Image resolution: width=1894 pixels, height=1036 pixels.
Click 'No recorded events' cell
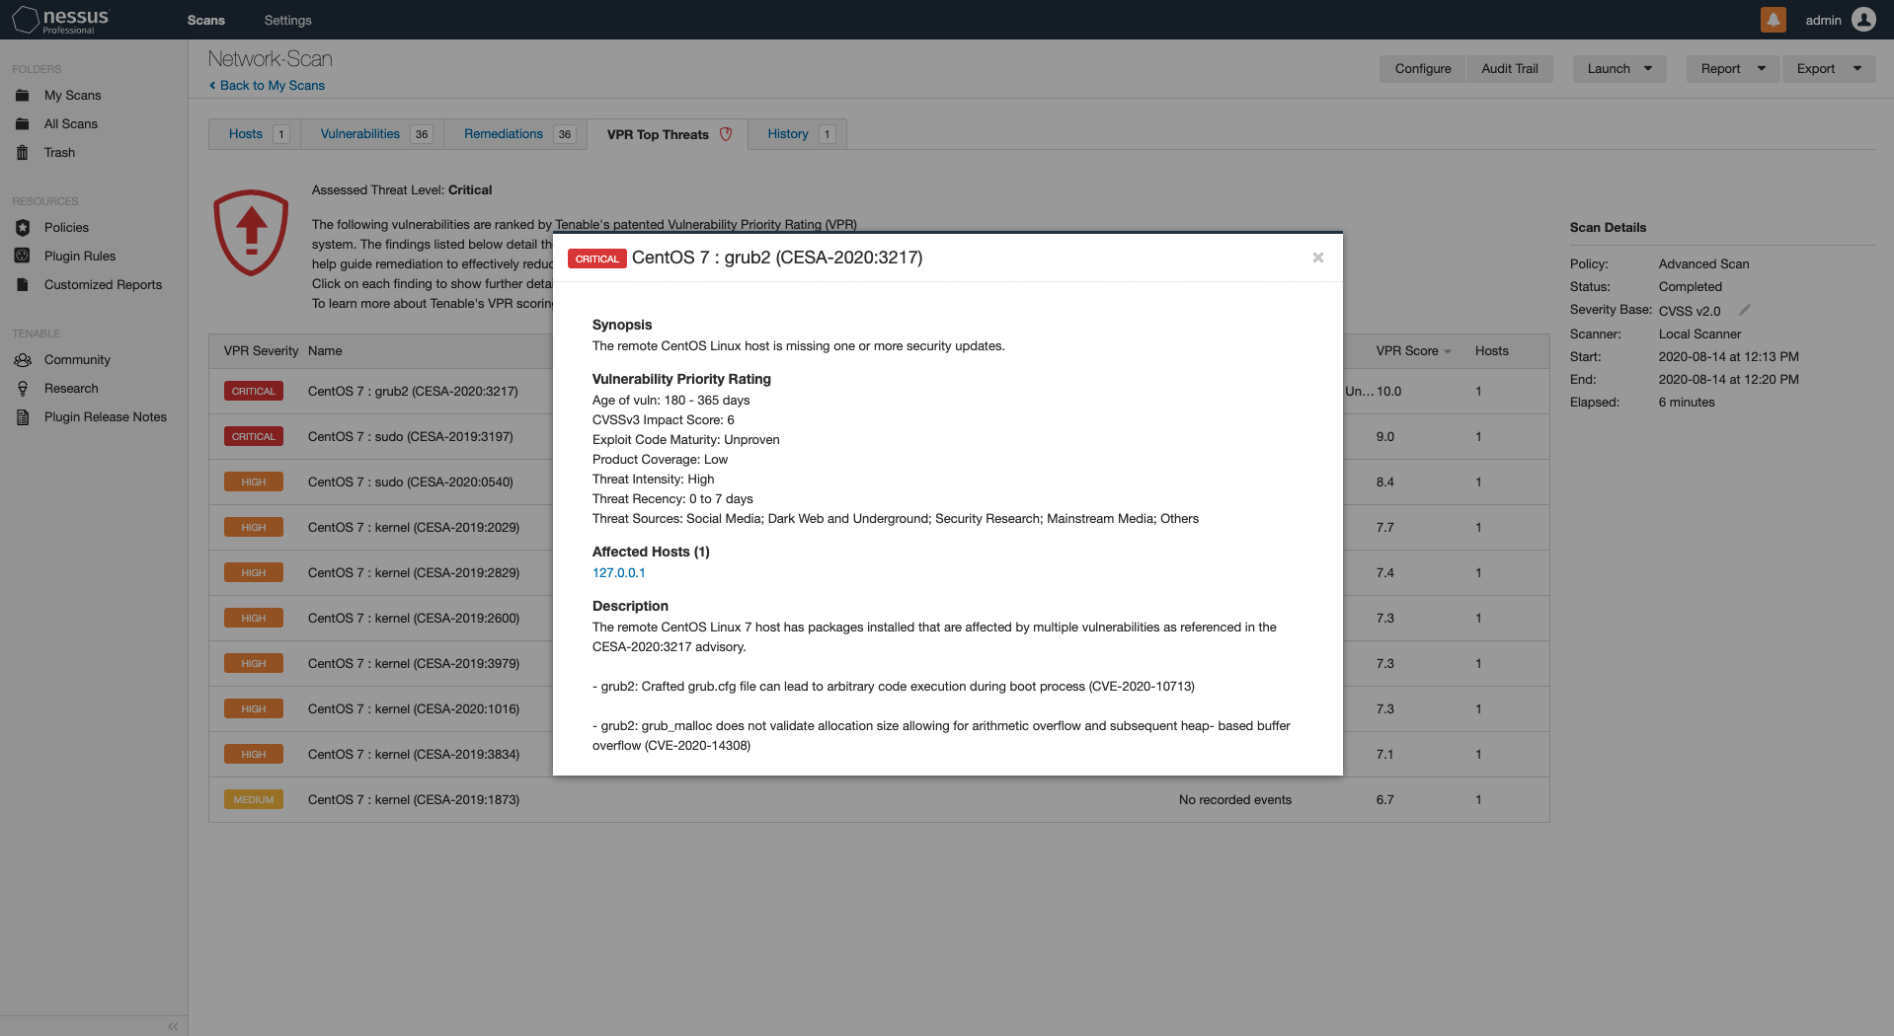1234,800
